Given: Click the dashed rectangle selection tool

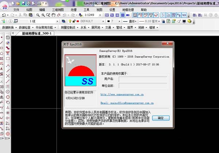Looking at the screenshot, I should click(8, 58).
